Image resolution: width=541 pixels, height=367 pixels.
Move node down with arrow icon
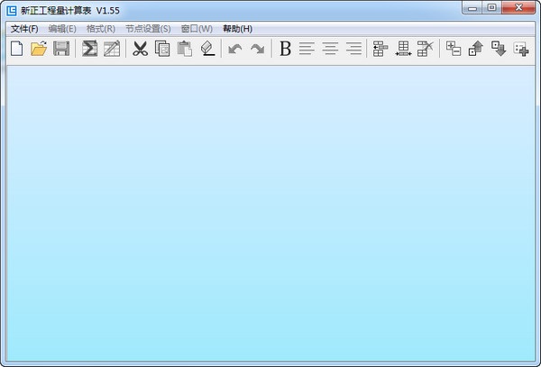click(499, 49)
